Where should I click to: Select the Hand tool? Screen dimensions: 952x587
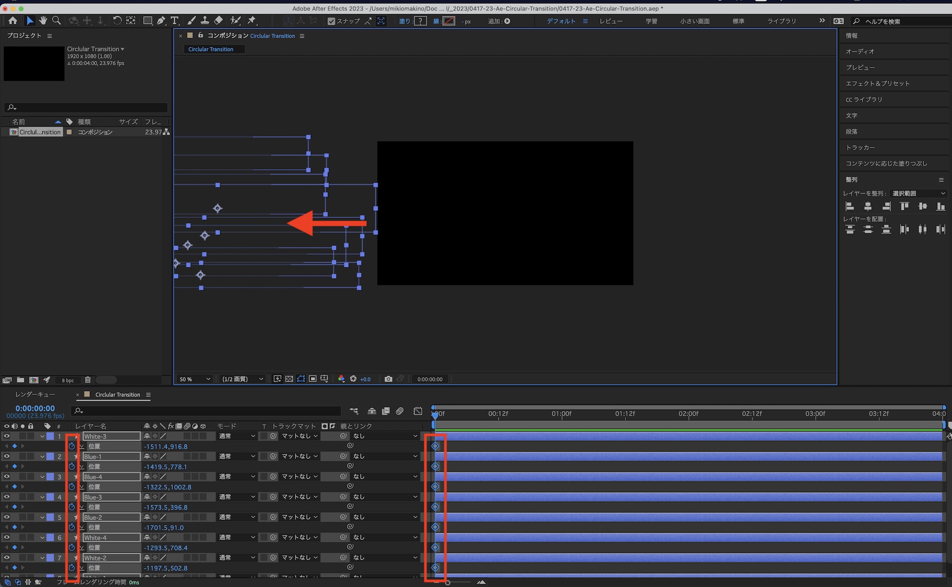coord(43,20)
